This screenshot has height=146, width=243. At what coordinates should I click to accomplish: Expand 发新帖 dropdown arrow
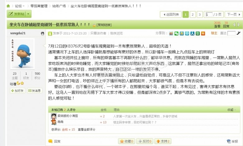(28, 14)
